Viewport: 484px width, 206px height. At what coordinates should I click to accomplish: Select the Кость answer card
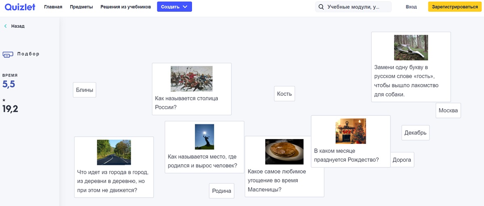click(284, 94)
